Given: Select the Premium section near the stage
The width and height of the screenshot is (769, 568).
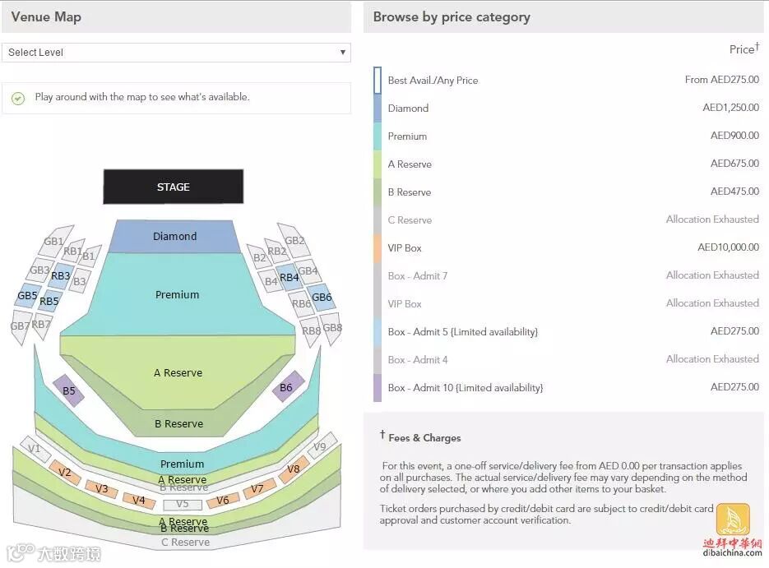Looking at the screenshot, I should (x=177, y=294).
